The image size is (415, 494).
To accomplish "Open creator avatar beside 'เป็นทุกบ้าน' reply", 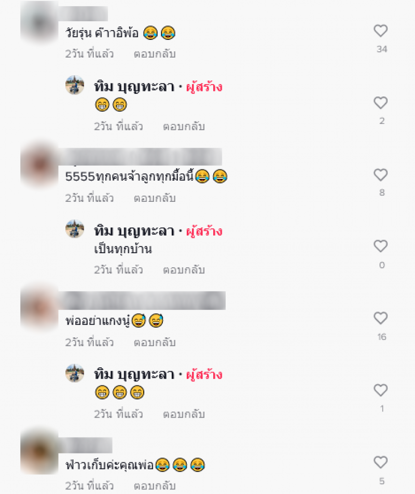I will 75,229.
